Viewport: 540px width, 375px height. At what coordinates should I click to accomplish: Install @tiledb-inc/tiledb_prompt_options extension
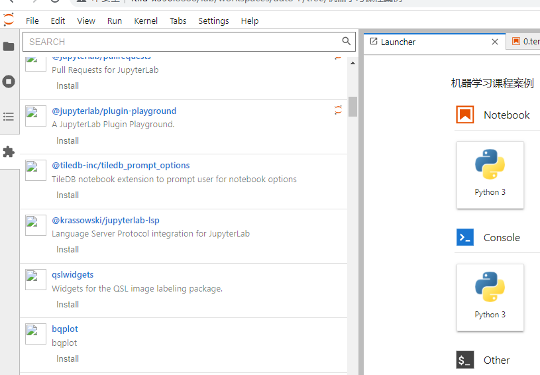(x=68, y=195)
